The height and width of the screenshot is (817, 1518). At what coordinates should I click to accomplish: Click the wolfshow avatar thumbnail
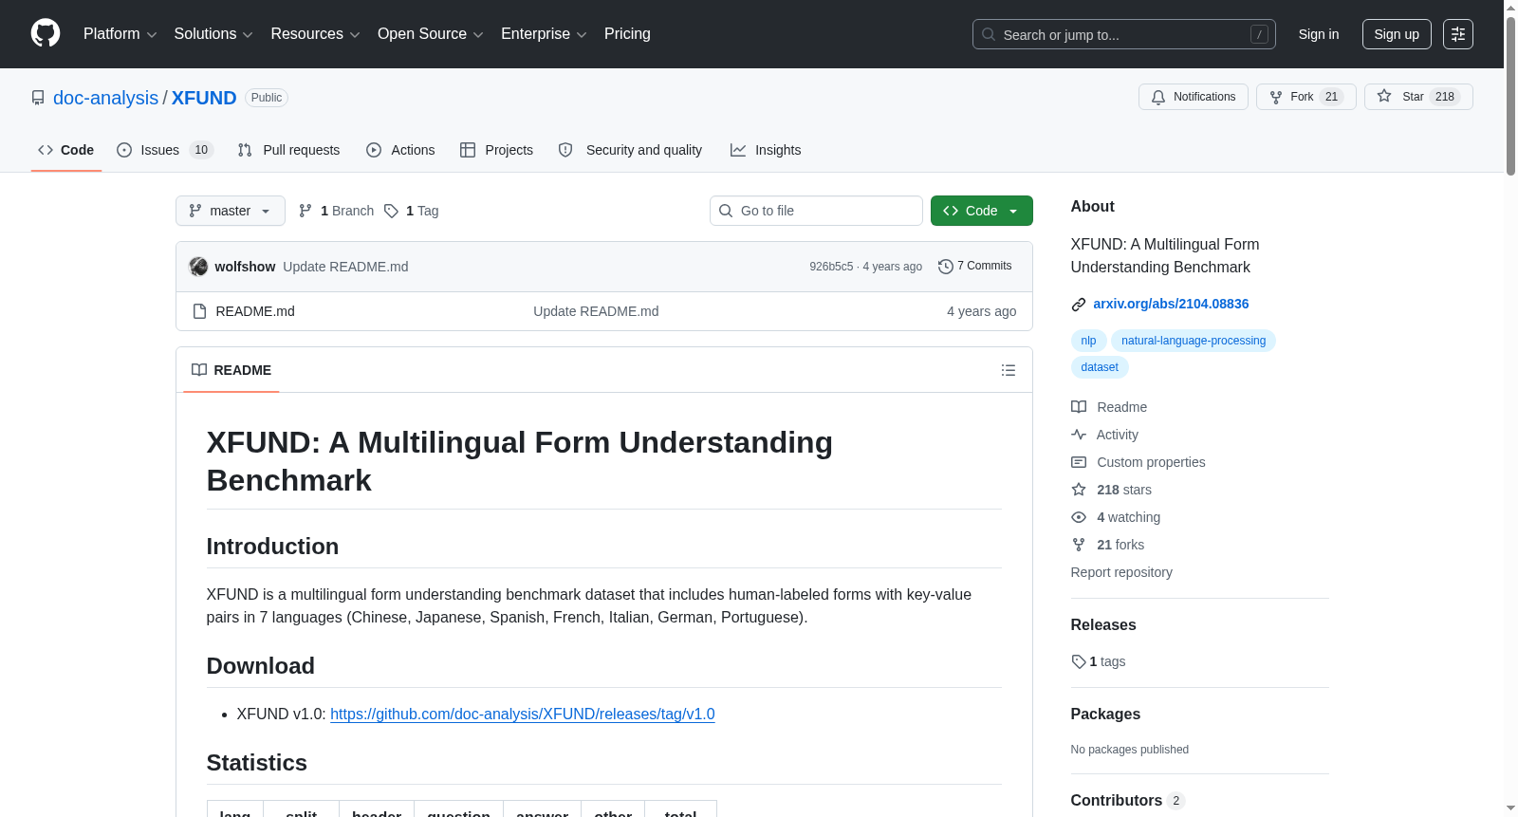coord(198,267)
